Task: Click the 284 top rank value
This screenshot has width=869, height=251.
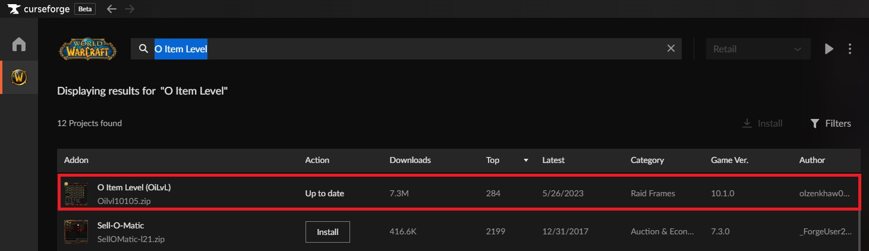Action: (x=493, y=193)
